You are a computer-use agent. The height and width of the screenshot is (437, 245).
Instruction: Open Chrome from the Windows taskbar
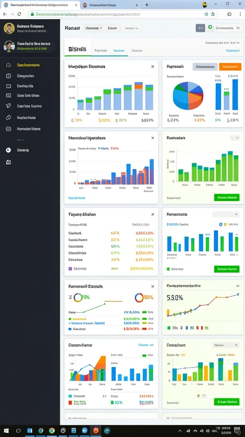pos(51,431)
